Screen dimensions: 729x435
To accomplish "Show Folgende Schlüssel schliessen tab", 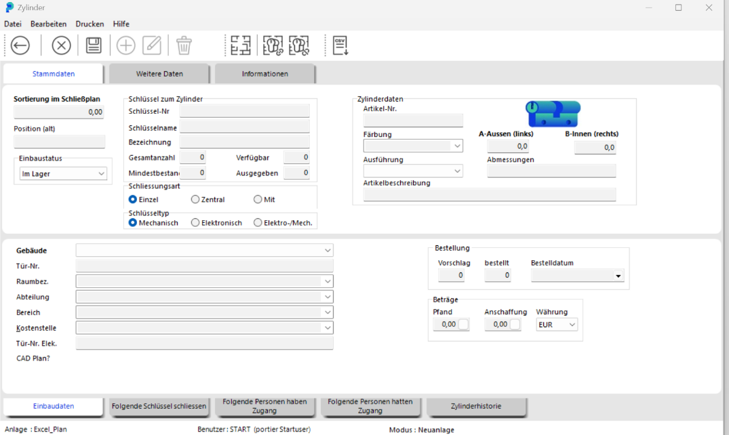I will (159, 406).
